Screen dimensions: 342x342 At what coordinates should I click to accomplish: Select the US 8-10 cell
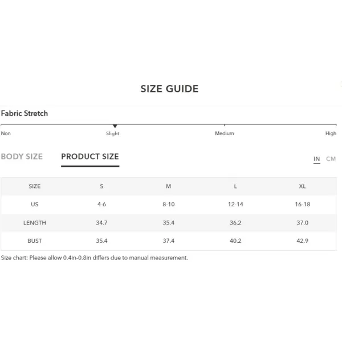pos(168,205)
